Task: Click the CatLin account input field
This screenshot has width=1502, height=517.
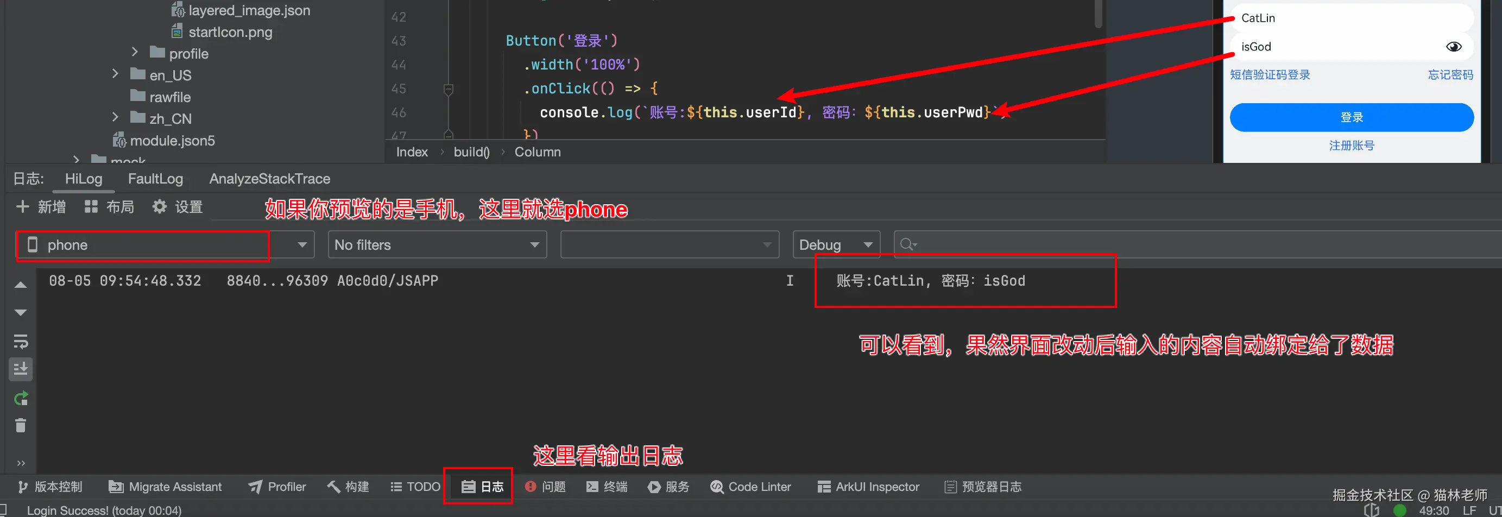Action: pos(1352,18)
